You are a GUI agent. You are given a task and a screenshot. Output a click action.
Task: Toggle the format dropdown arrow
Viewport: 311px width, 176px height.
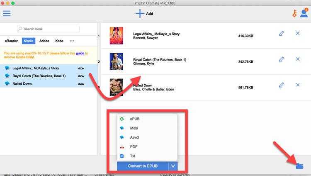[x=173, y=166]
